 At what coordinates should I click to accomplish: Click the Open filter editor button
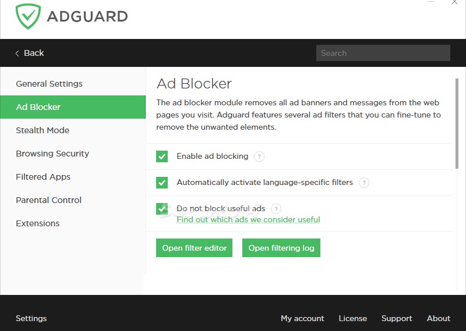pos(194,248)
